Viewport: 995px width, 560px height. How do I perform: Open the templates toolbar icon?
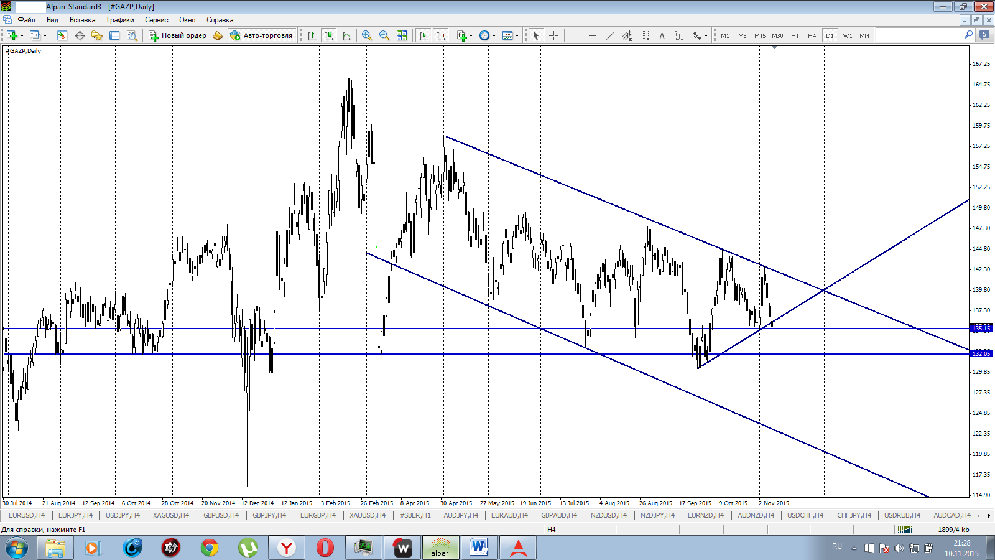point(507,35)
